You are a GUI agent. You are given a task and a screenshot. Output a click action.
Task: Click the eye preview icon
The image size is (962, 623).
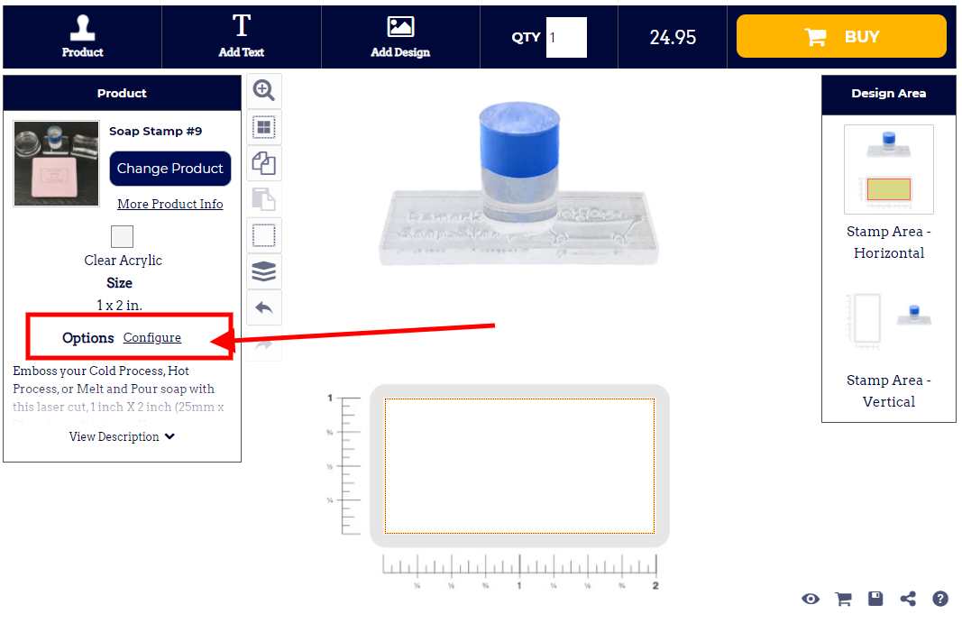[x=810, y=599]
